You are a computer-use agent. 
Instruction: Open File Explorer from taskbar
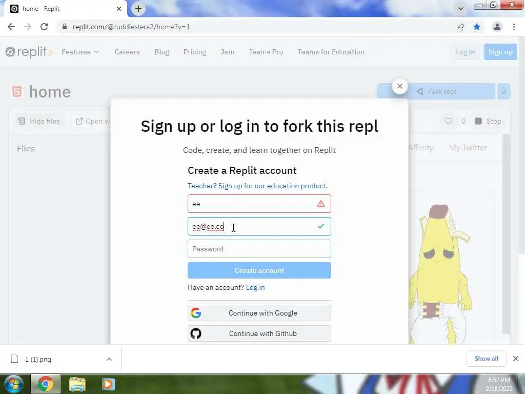[77, 384]
